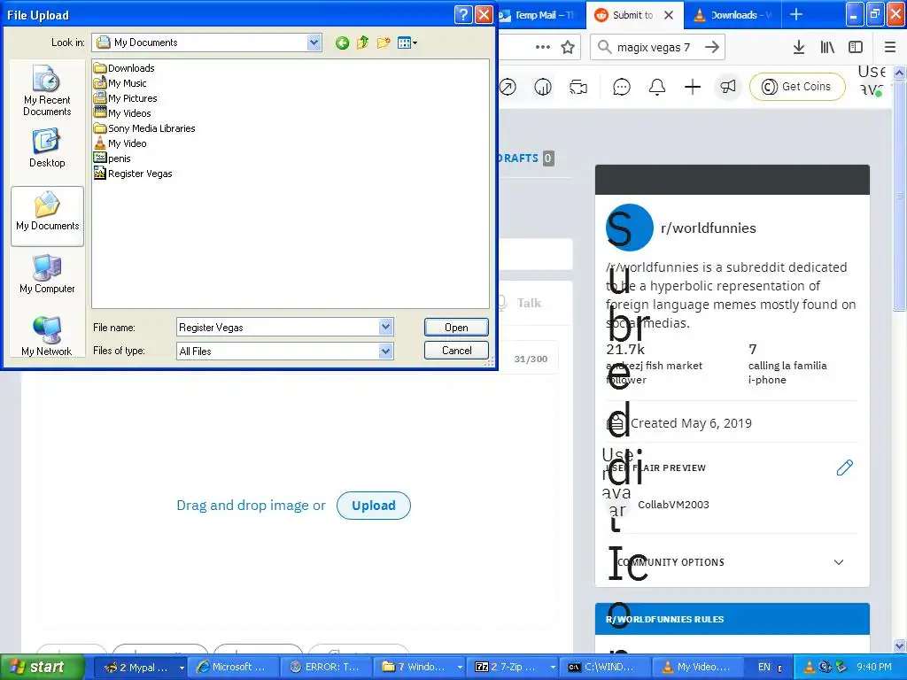Image resolution: width=907 pixels, height=680 pixels.
Task: Select the My Video VLC file
Action: pyautogui.click(x=120, y=143)
